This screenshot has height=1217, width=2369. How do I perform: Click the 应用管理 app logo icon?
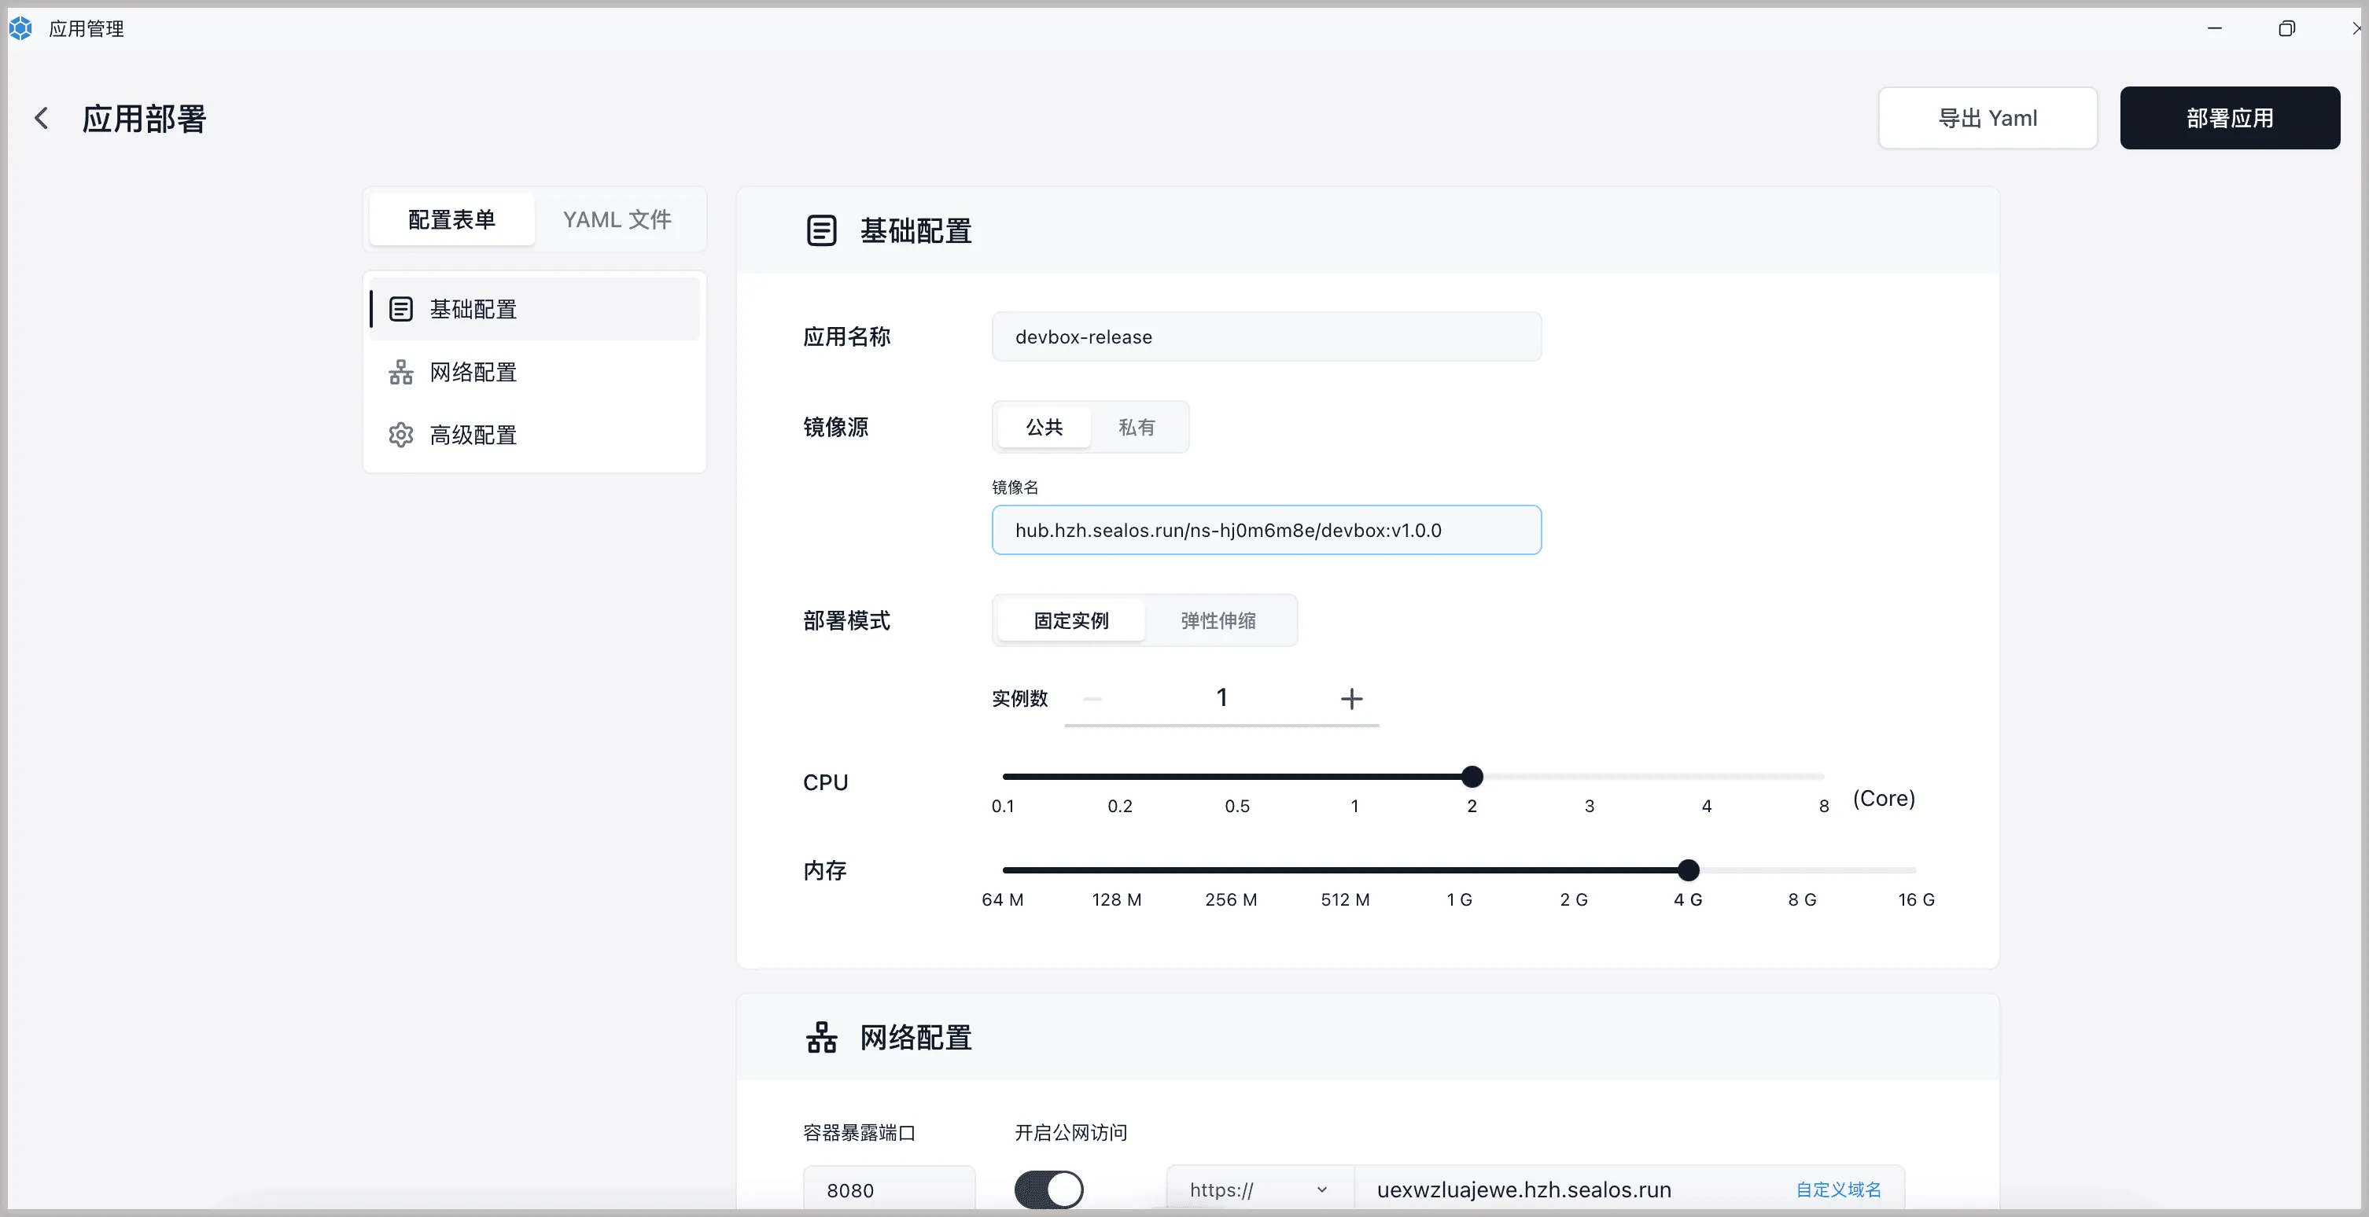coord(20,28)
